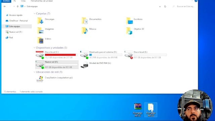Click the Documentos folder label

click(95, 19)
